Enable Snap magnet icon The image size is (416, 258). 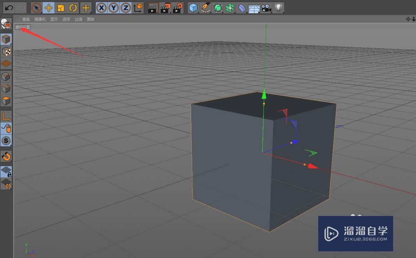coord(6,156)
